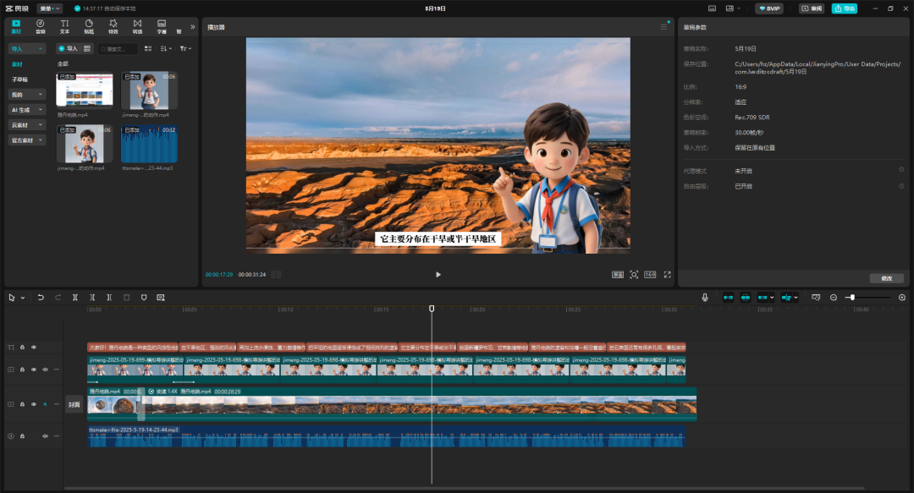This screenshot has height=493, width=914.
Task: Click the 导出 export button
Action: tap(844, 8)
